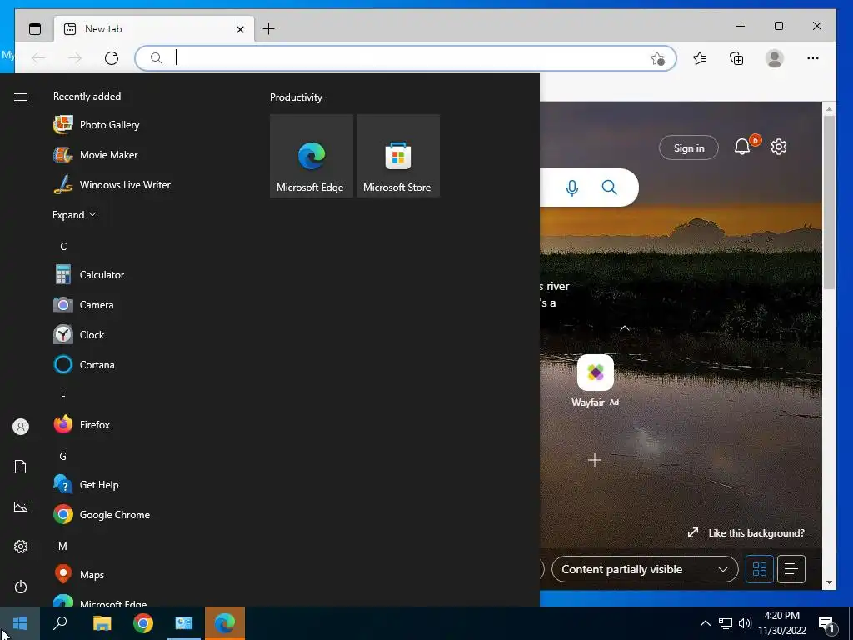Start voice search with microphone
Viewport: 853px width, 640px height.
click(571, 187)
